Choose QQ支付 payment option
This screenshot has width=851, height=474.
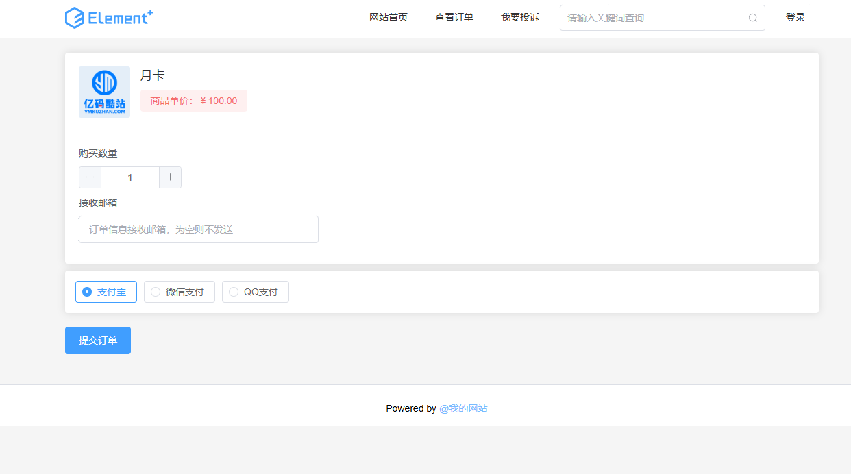(255, 291)
